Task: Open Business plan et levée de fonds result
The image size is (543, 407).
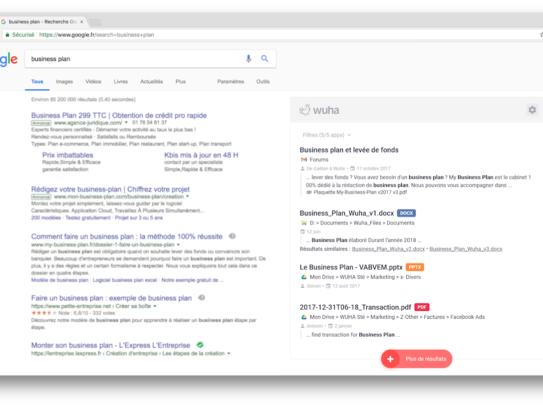Action: point(349,150)
